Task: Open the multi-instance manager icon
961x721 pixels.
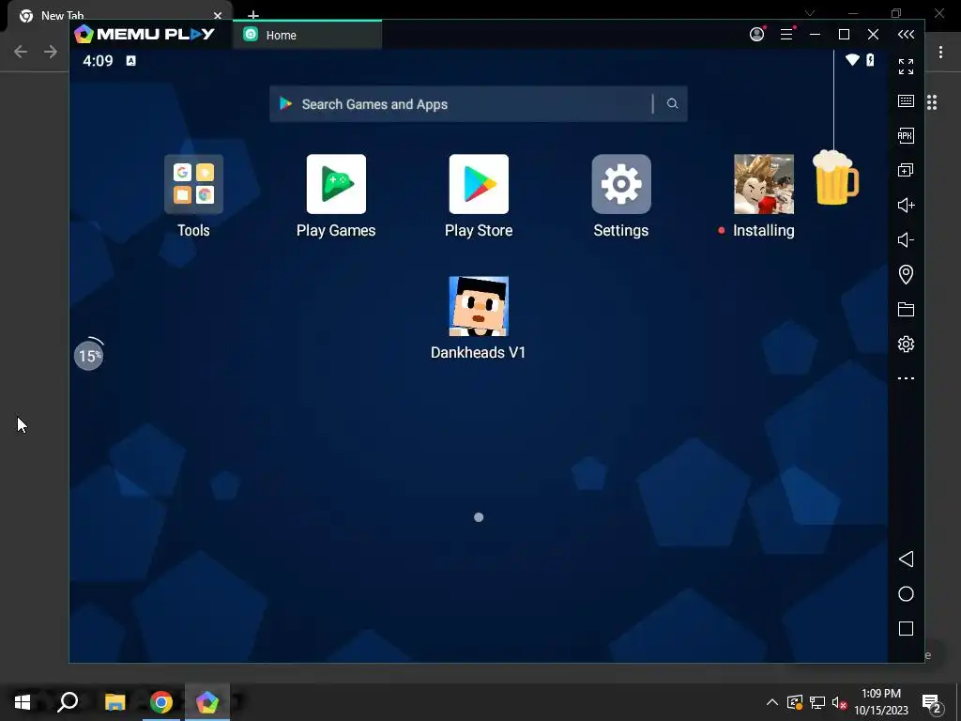Action: (x=906, y=170)
